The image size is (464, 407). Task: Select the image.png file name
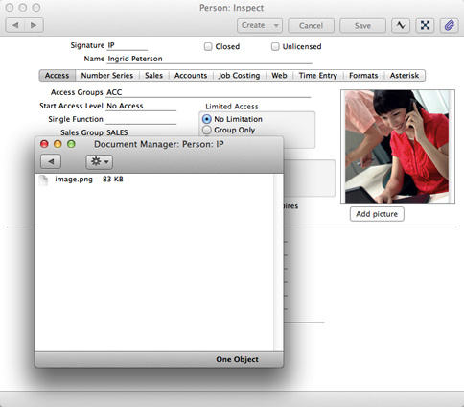click(x=74, y=180)
